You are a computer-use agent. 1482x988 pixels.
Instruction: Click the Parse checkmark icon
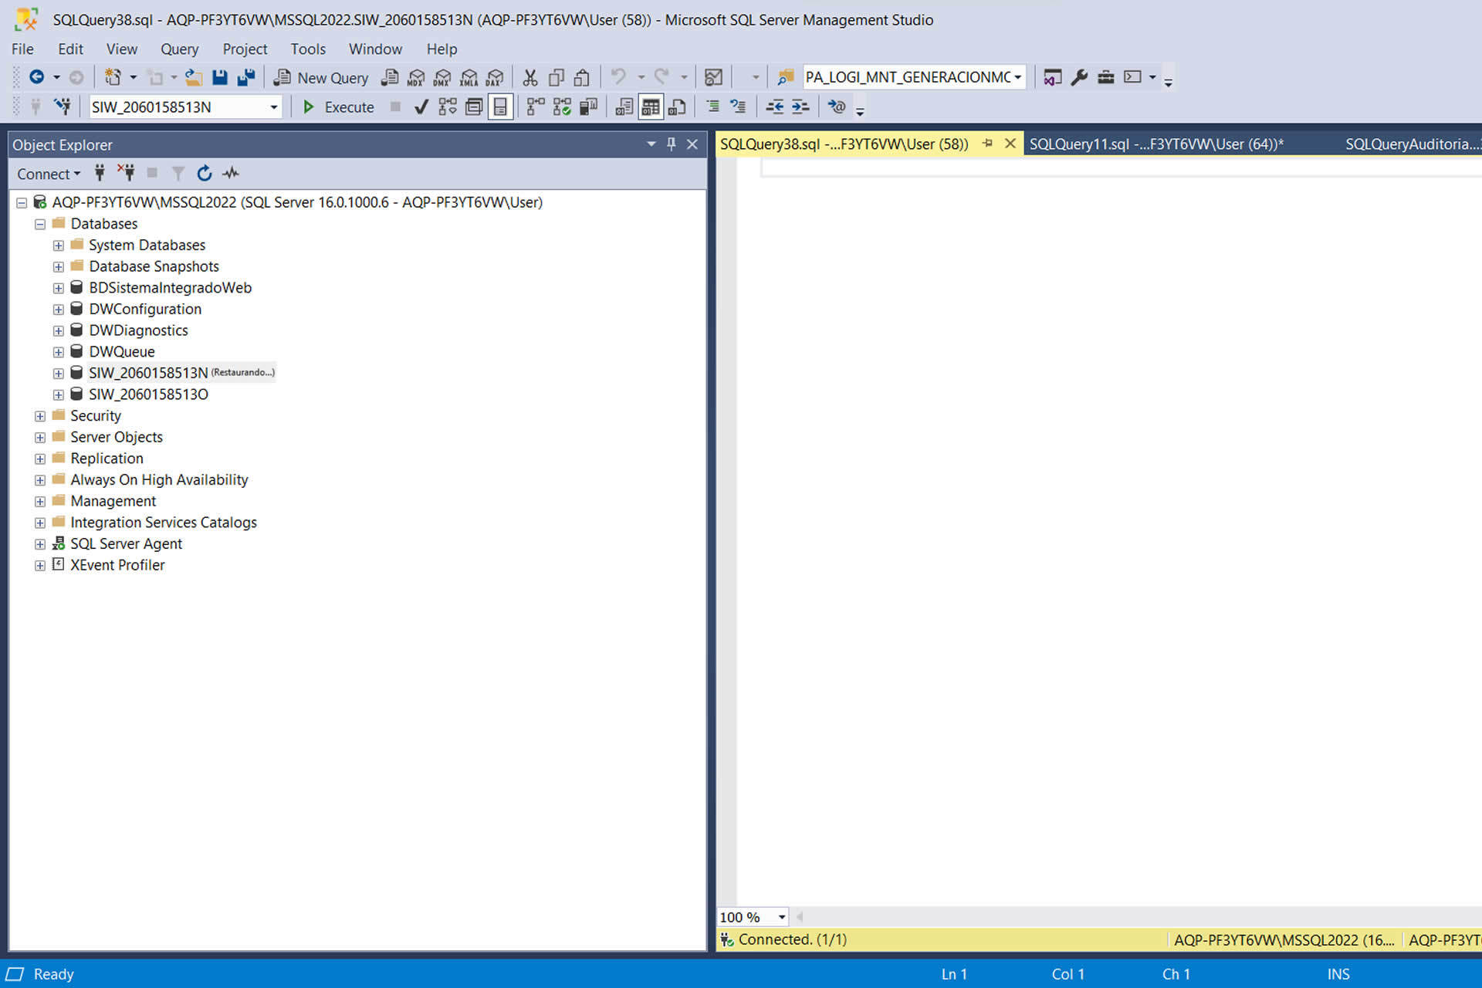(421, 107)
